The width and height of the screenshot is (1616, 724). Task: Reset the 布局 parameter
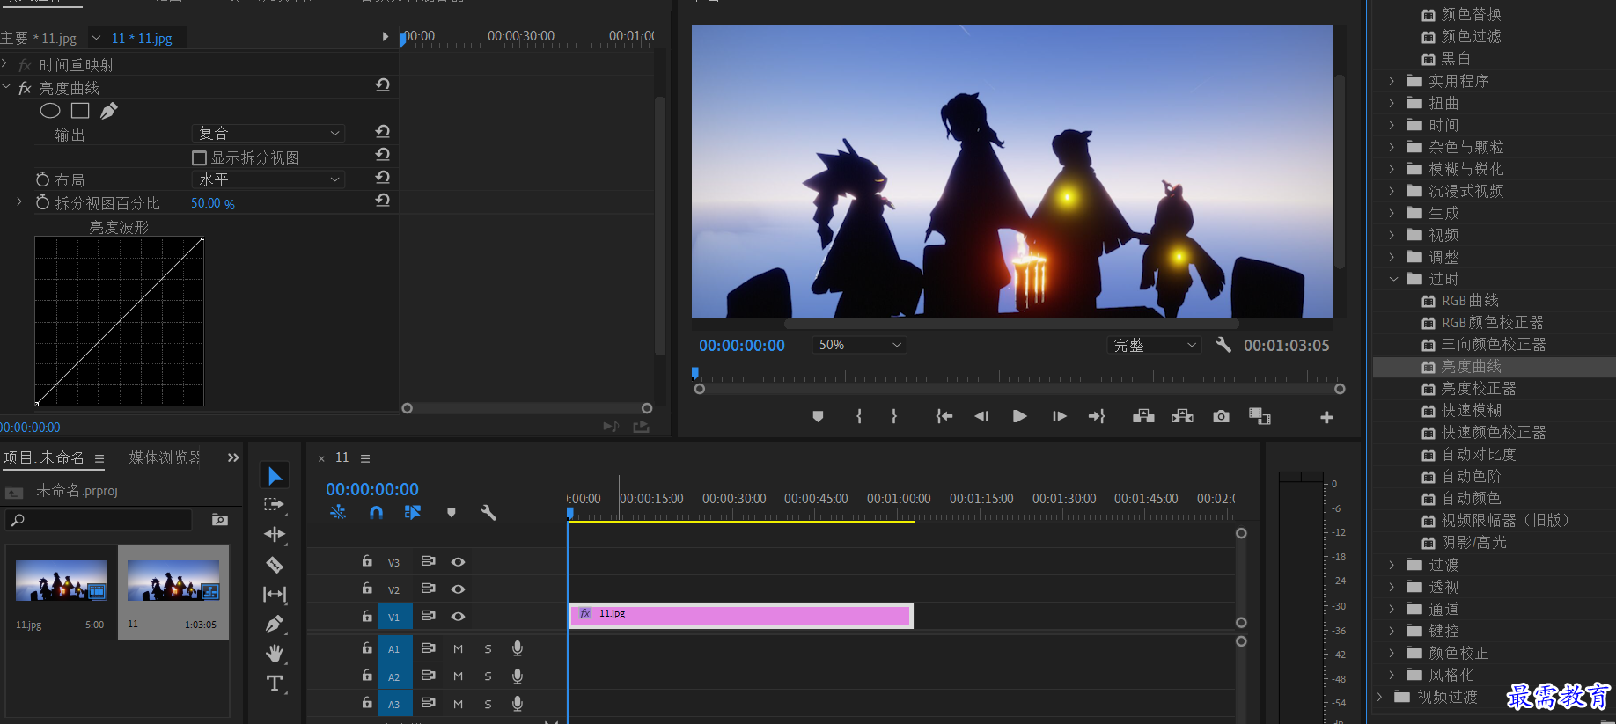coord(383,178)
